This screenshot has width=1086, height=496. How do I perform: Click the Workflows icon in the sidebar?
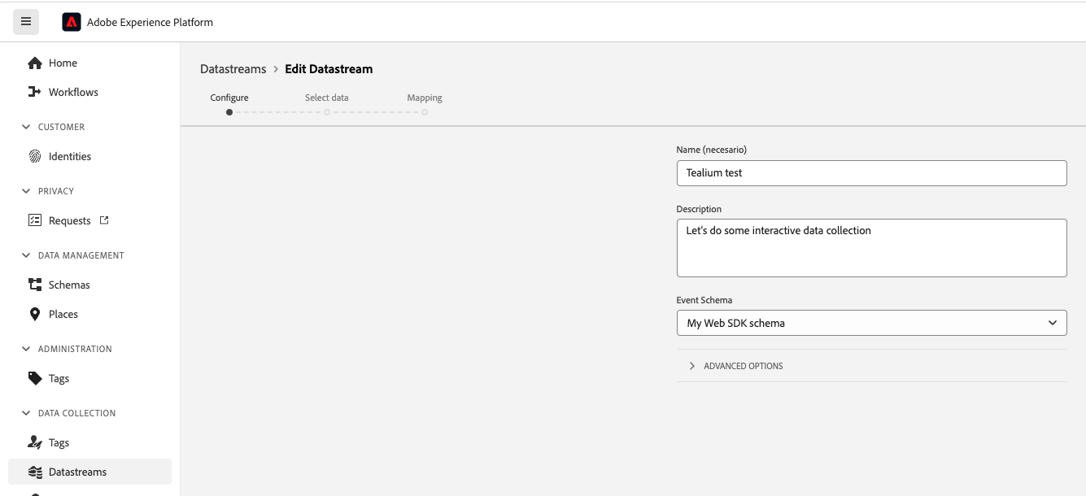coord(35,92)
